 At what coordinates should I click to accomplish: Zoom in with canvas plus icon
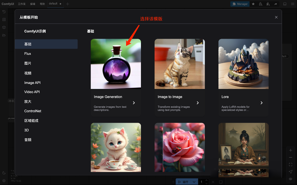click(291, 150)
